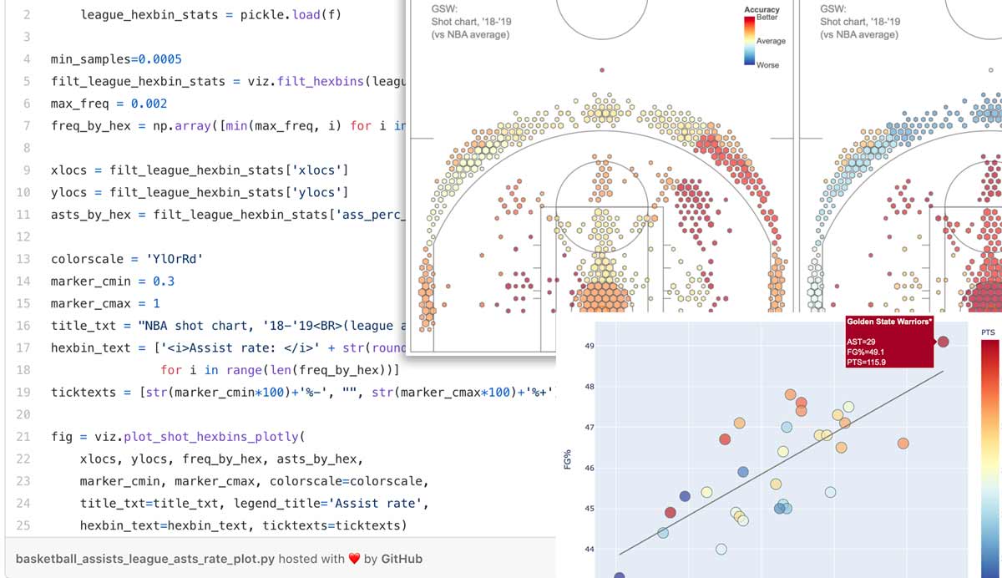Image resolution: width=1002 pixels, height=578 pixels.
Task: Click the 'hexbin_text=hexbin_text, ticktexts=ticktexts)' line
Action: coord(243,525)
